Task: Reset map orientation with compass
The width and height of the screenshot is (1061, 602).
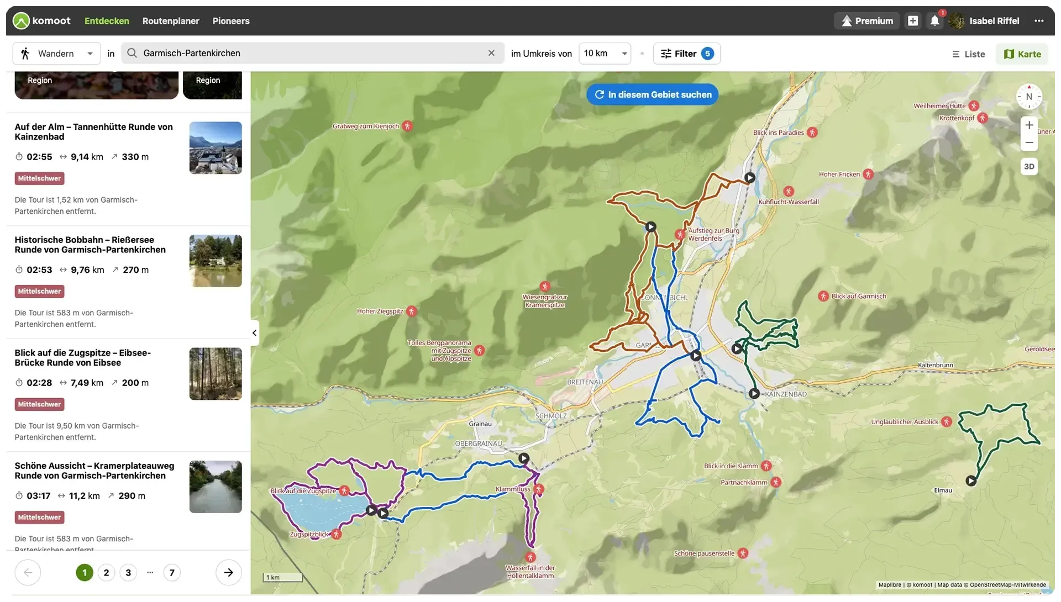Action: point(1029,97)
